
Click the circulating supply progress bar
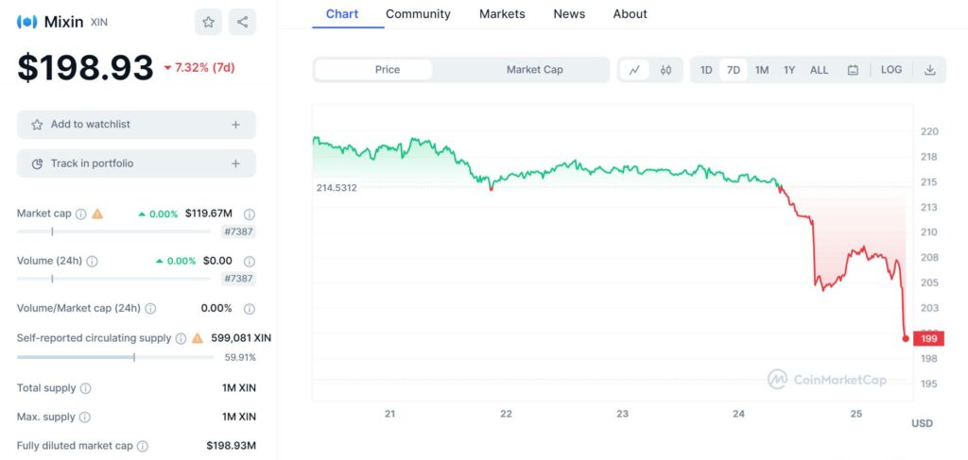click(115, 357)
